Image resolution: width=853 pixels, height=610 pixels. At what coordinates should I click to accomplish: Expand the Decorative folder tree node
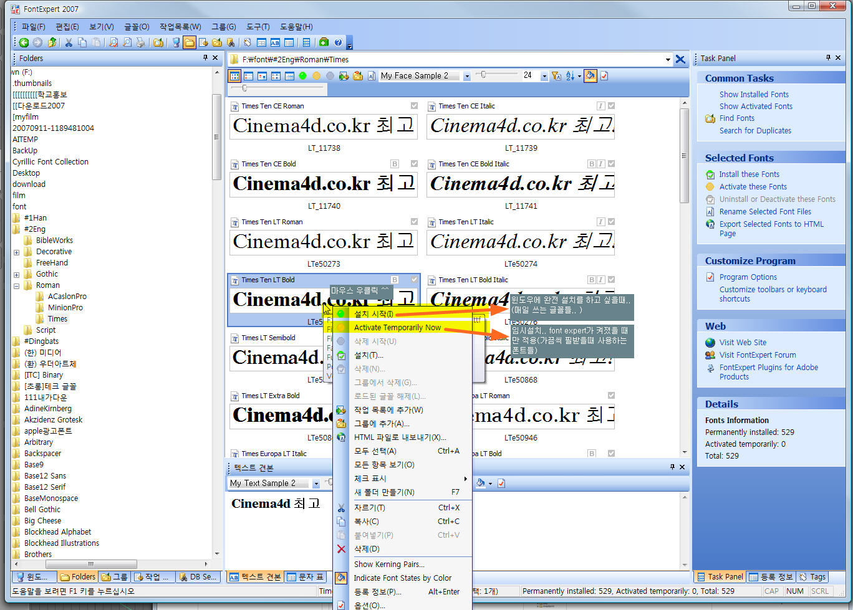pos(16,252)
